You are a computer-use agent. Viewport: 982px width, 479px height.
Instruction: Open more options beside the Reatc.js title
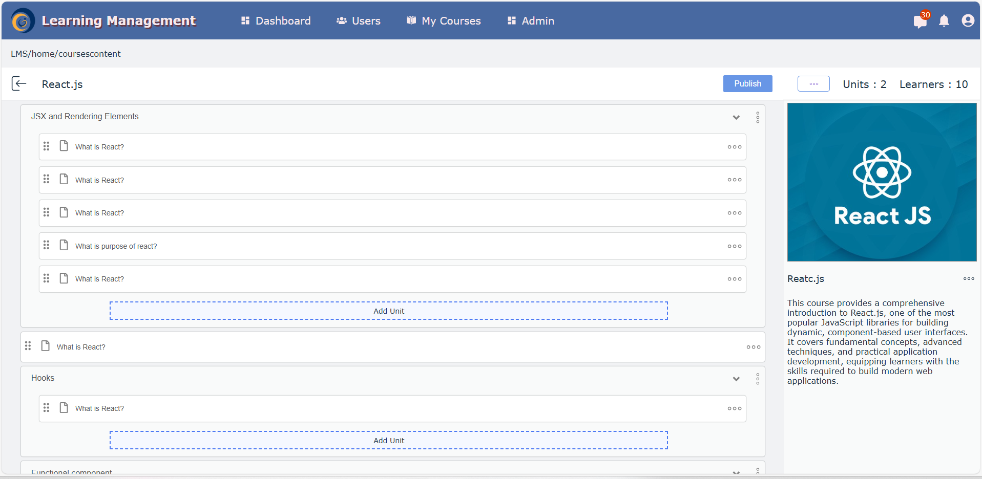click(x=969, y=279)
